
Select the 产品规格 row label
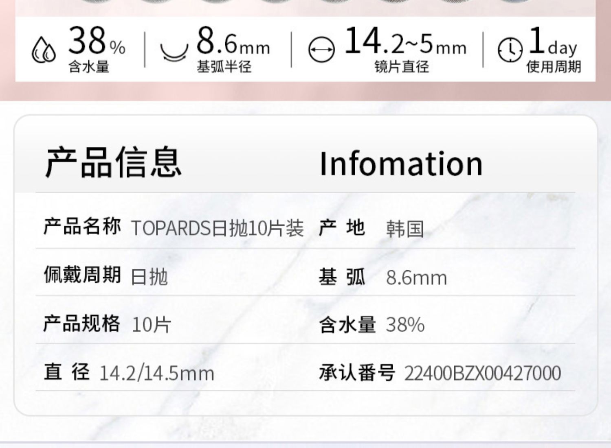[82, 323]
